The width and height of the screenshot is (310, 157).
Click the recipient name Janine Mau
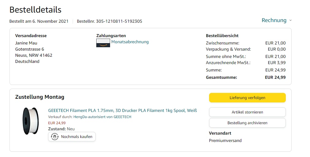click(x=26, y=43)
